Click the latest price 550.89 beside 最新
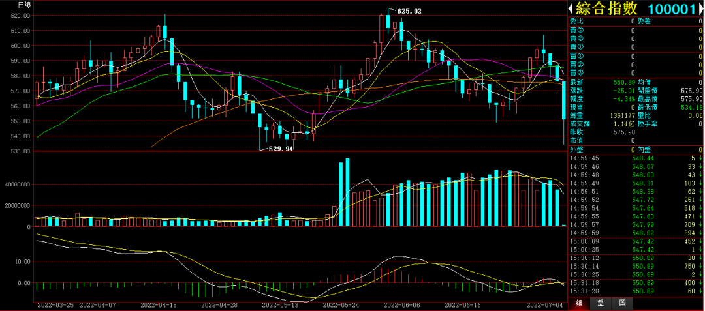Screen dimensions: 705x311 625,82
